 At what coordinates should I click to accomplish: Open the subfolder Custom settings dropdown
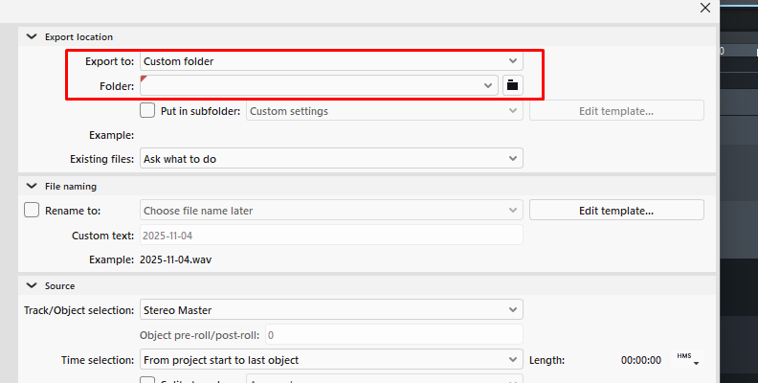[x=383, y=111]
